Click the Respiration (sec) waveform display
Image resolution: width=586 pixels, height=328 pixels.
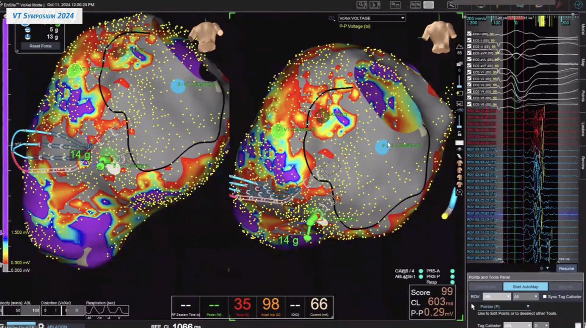pyautogui.click(x=107, y=310)
